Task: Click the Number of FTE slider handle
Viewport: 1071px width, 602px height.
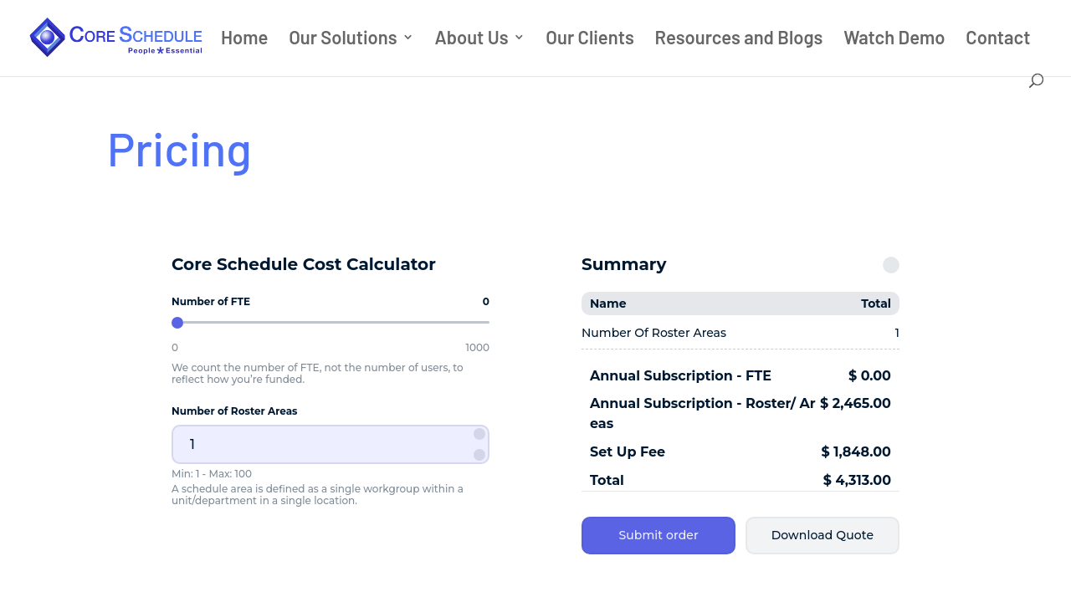Action: (x=177, y=323)
